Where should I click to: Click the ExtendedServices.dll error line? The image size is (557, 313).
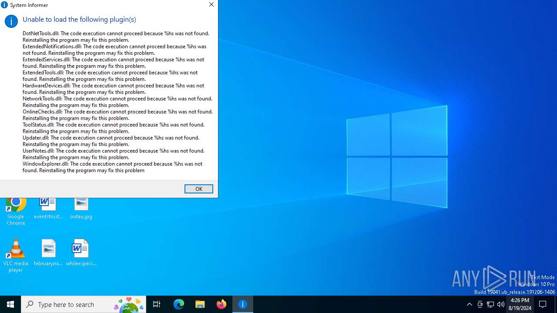tap(113, 63)
